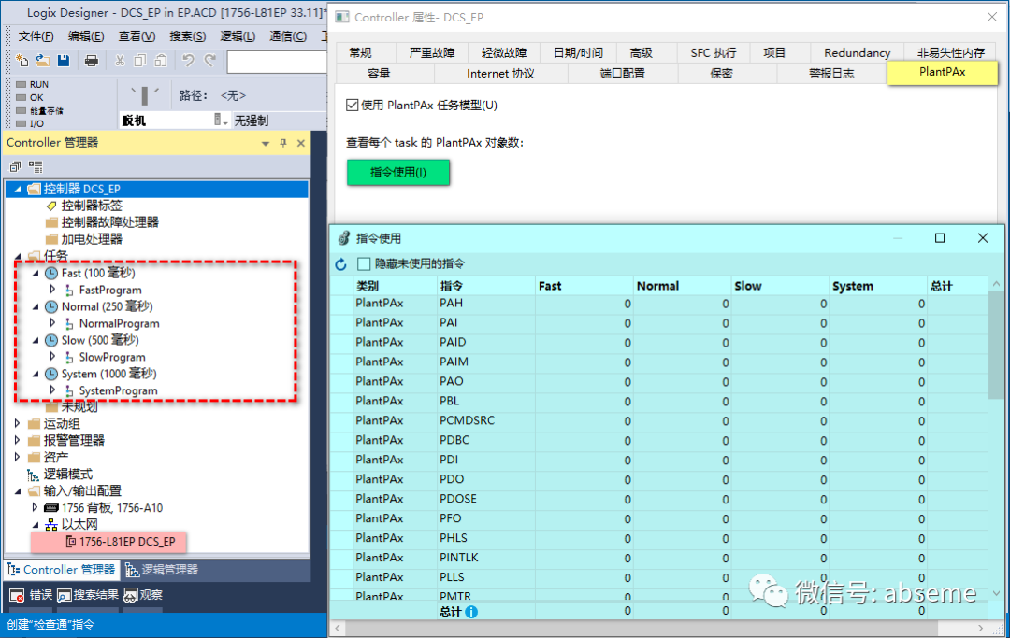
Task: Click the 指令 column header
Action: click(x=486, y=286)
